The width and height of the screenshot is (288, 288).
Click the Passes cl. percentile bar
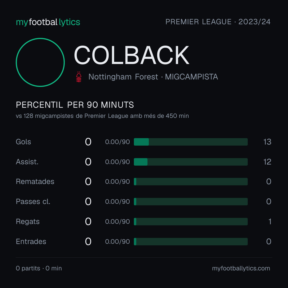191,202
